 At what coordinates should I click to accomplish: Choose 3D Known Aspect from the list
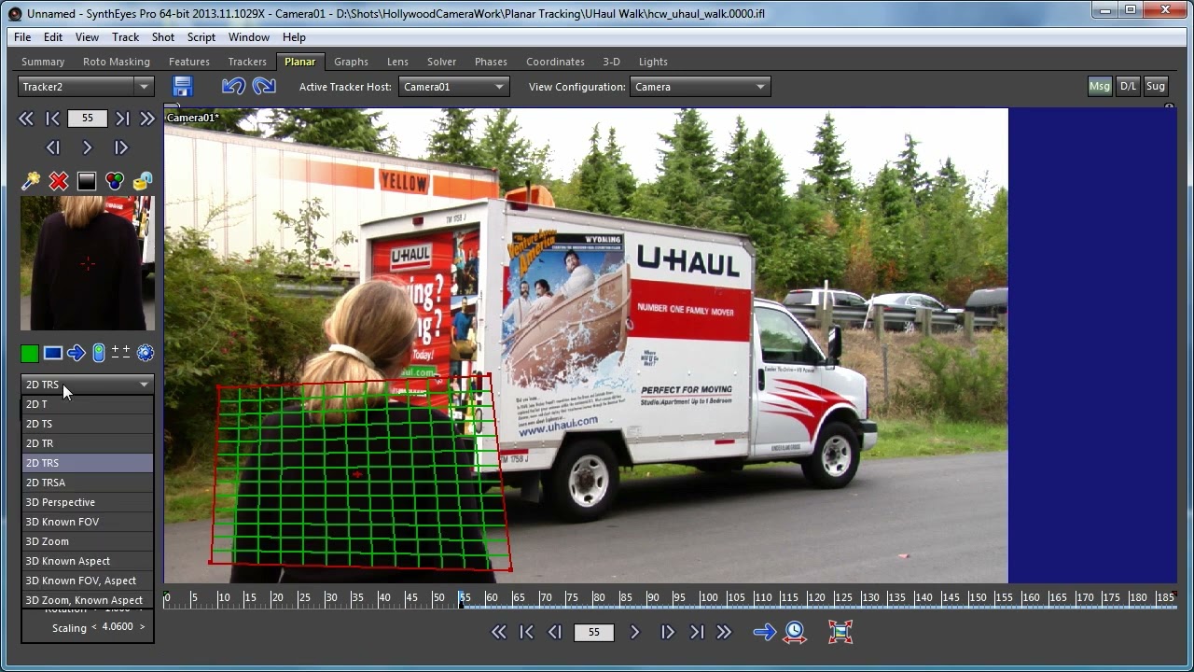(x=87, y=561)
